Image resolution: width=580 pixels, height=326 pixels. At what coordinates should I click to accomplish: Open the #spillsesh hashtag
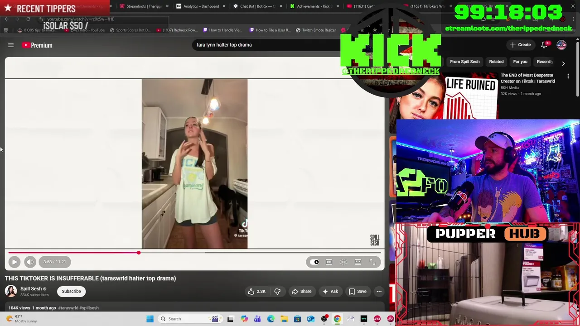tap(89, 308)
